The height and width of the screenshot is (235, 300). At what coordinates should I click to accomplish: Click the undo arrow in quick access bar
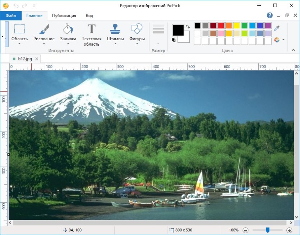point(16,6)
